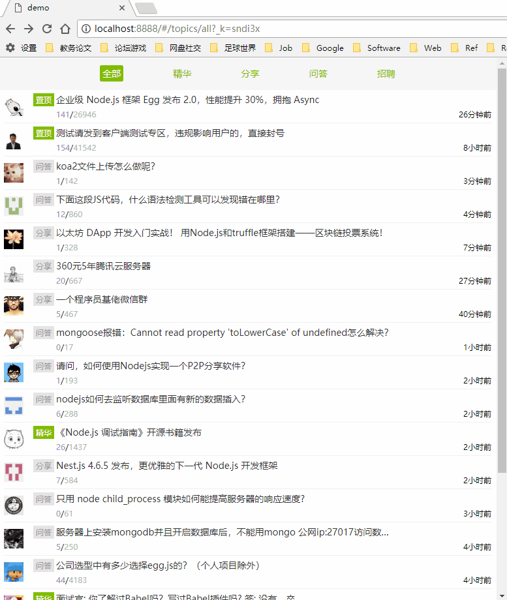
Task: Select the 全部 tab
Action: click(x=112, y=74)
